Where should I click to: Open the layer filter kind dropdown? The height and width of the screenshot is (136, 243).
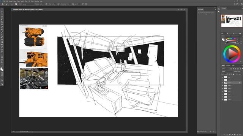pos(226,69)
